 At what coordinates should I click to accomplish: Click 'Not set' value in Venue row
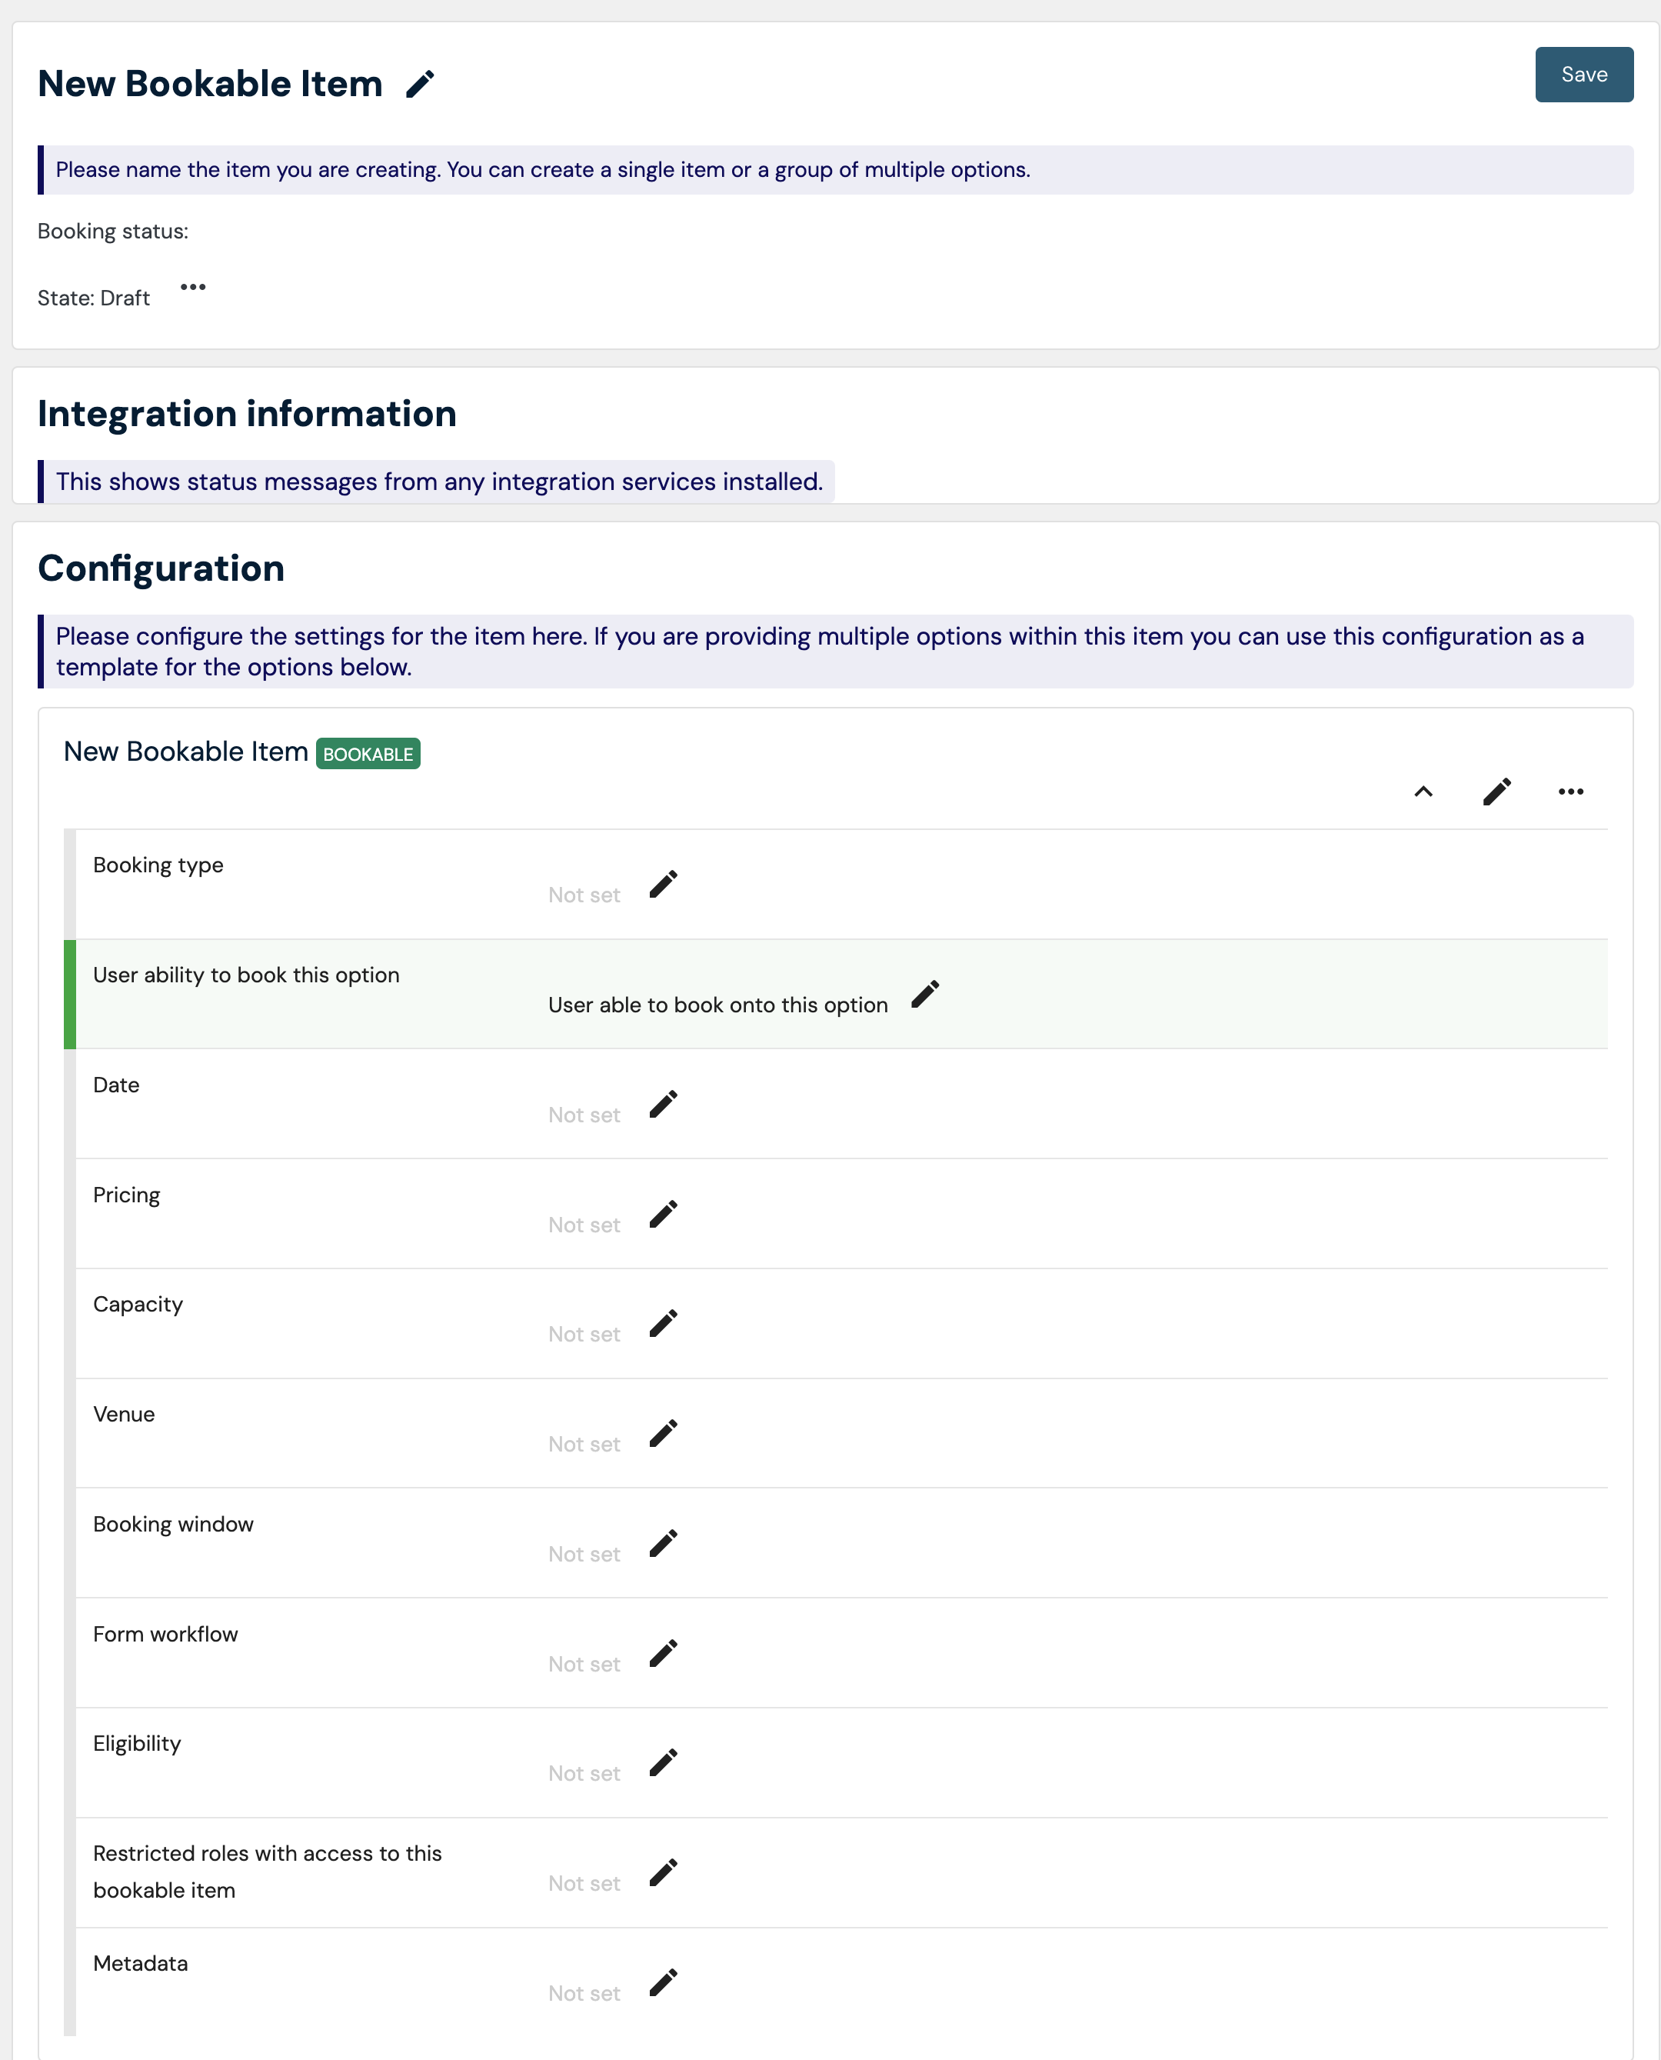584,1445
